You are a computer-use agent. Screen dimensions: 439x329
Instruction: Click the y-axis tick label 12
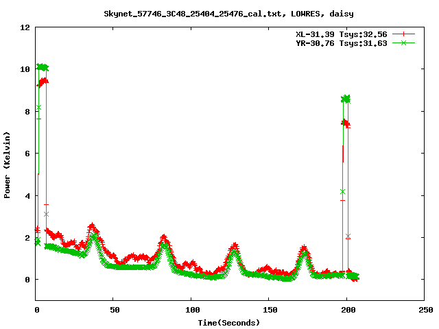point(25,27)
